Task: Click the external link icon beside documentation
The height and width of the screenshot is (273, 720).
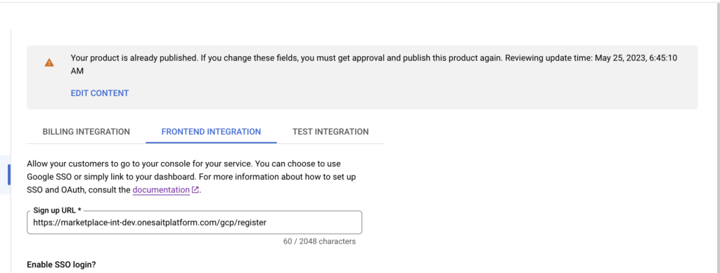Action: (195, 190)
